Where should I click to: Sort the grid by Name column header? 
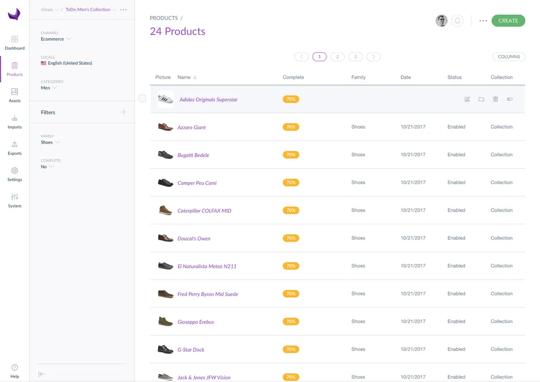184,77
